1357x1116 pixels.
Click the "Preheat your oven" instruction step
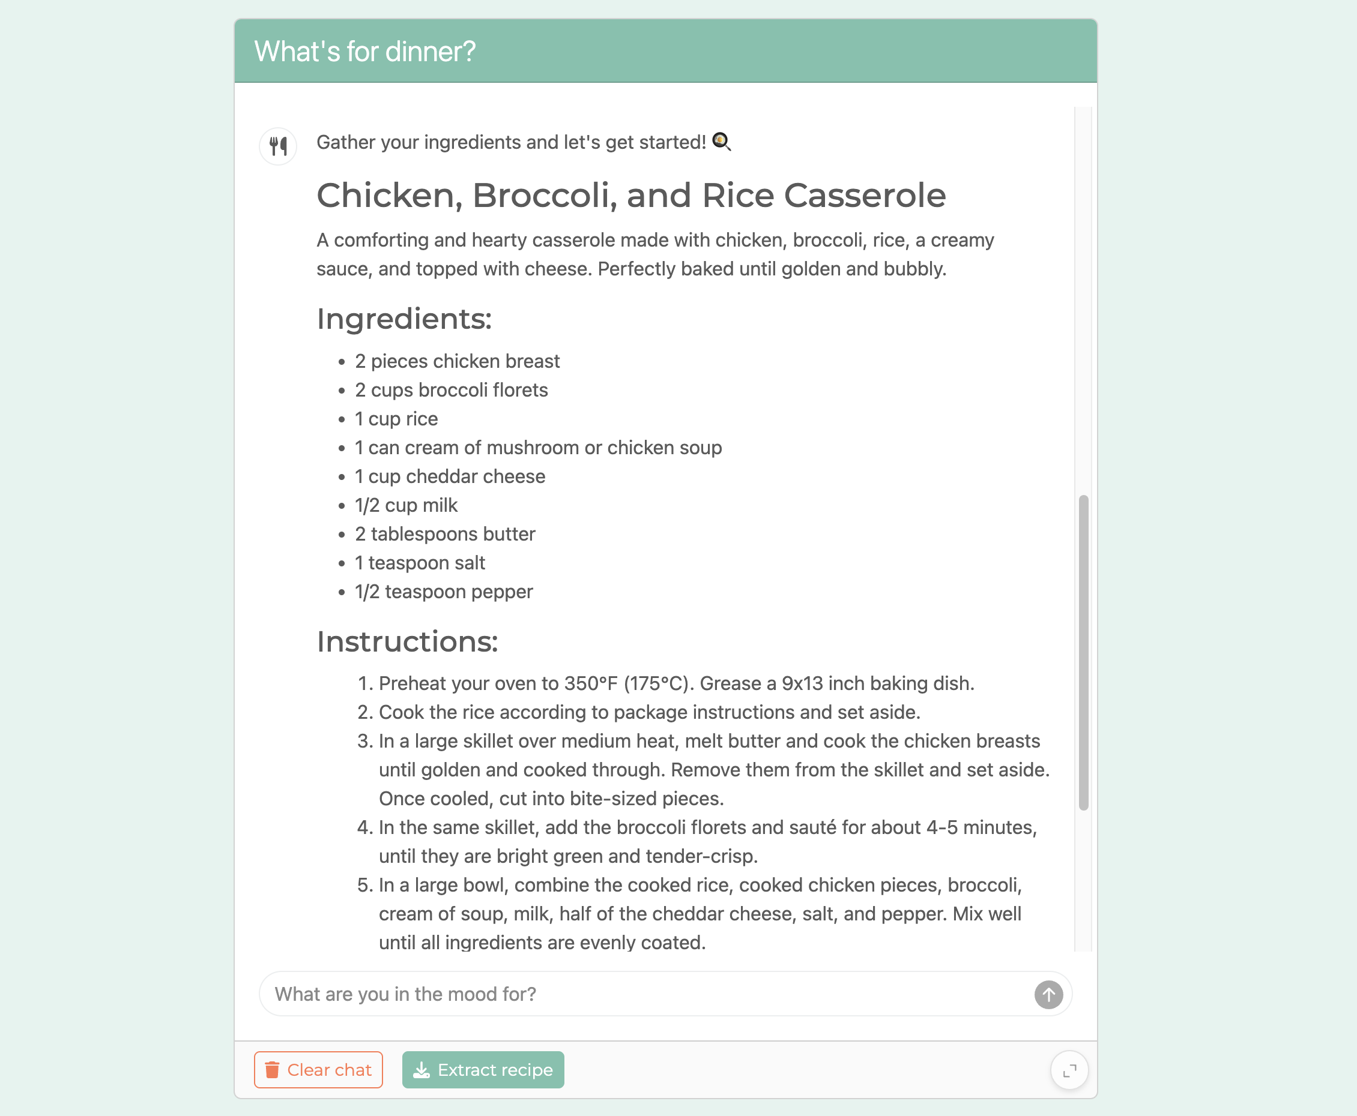(x=675, y=683)
